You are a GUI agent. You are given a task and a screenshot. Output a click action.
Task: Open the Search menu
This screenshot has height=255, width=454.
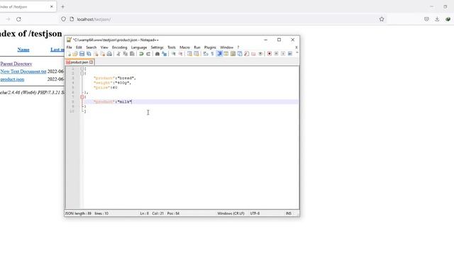(91, 47)
